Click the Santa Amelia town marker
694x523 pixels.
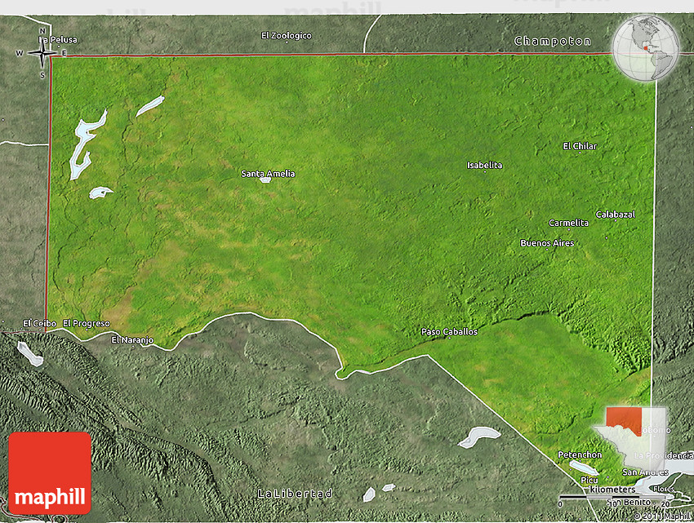pyautogui.click(x=265, y=179)
